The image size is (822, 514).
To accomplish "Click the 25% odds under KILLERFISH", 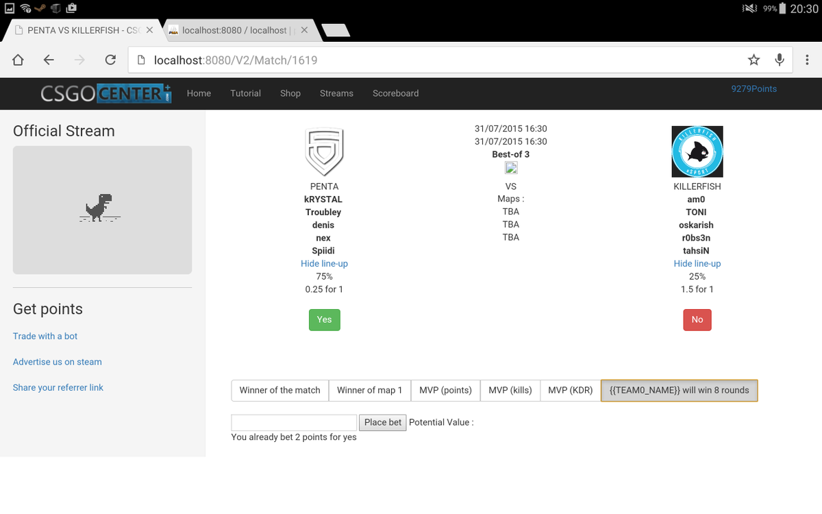I will pos(697,276).
